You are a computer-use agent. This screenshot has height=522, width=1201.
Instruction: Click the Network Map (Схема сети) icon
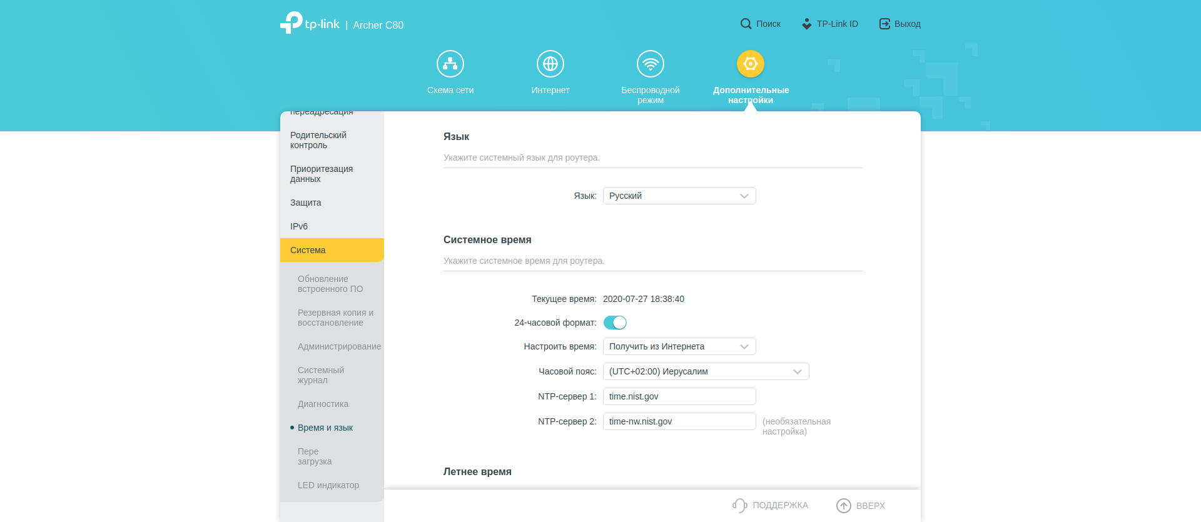[450, 64]
